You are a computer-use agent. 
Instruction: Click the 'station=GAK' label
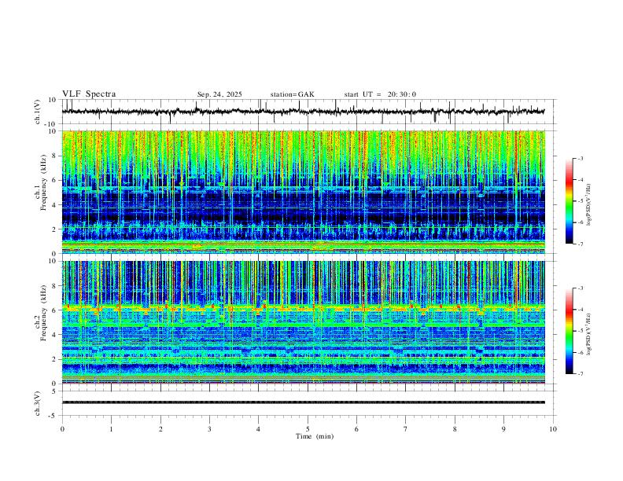click(x=292, y=94)
